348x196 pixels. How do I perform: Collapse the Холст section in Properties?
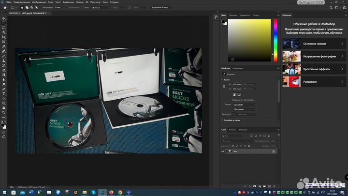point(223,80)
